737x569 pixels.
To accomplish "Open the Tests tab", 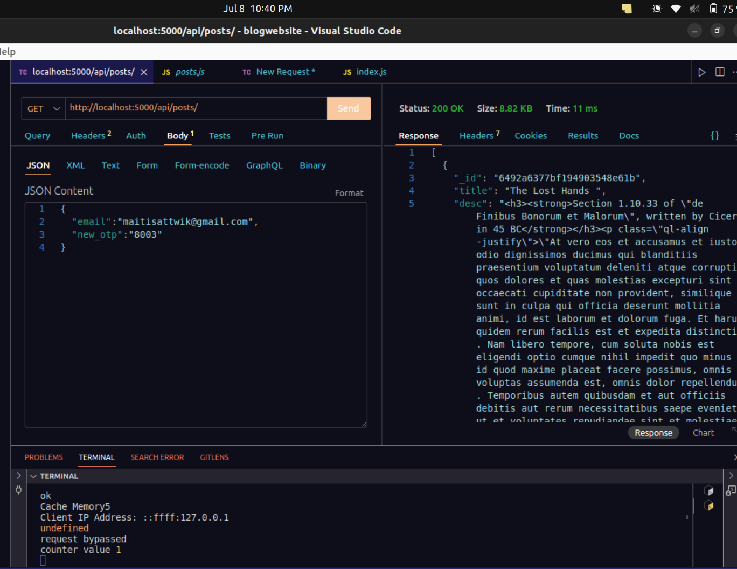I will click(220, 136).
